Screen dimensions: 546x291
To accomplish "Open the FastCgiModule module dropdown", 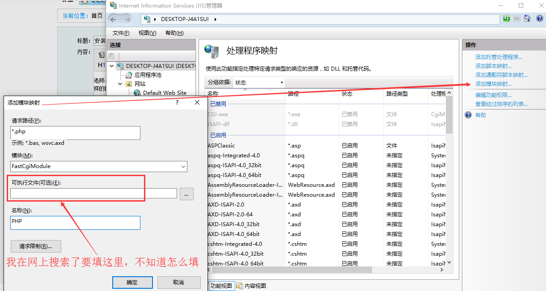I will (x=183, y=166).
